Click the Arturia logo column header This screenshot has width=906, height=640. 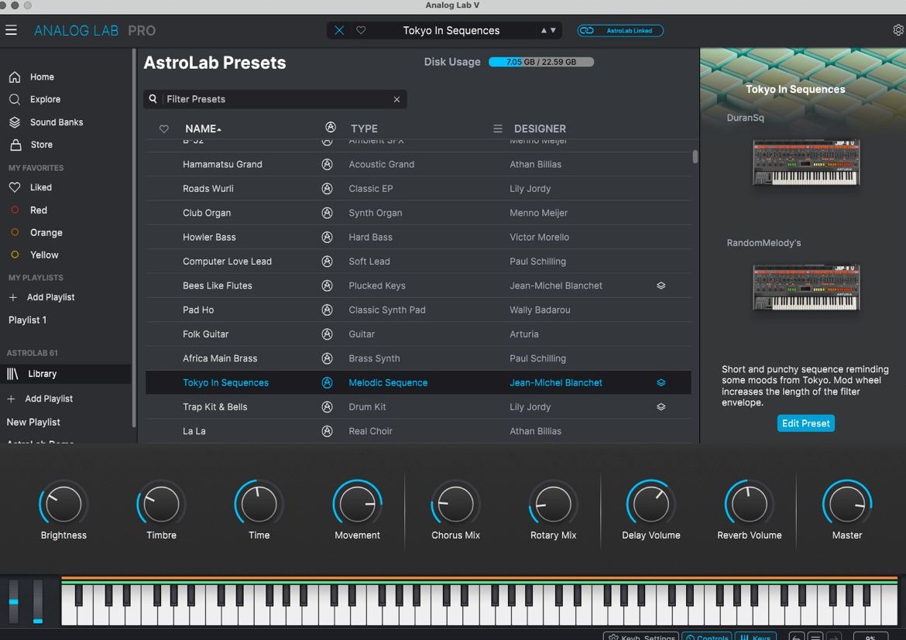[x=331, y=127]
